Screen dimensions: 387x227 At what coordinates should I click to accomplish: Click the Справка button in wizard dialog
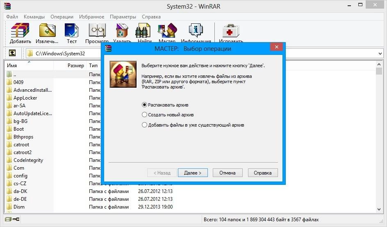click(263, 173)
